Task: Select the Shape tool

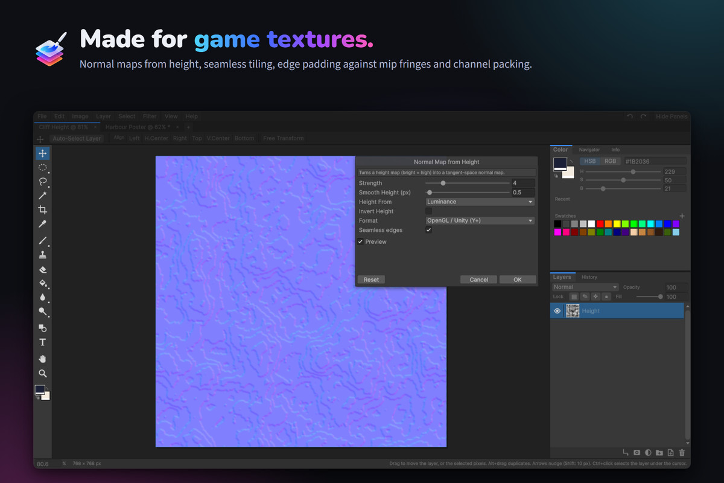Action: [42, 328]
